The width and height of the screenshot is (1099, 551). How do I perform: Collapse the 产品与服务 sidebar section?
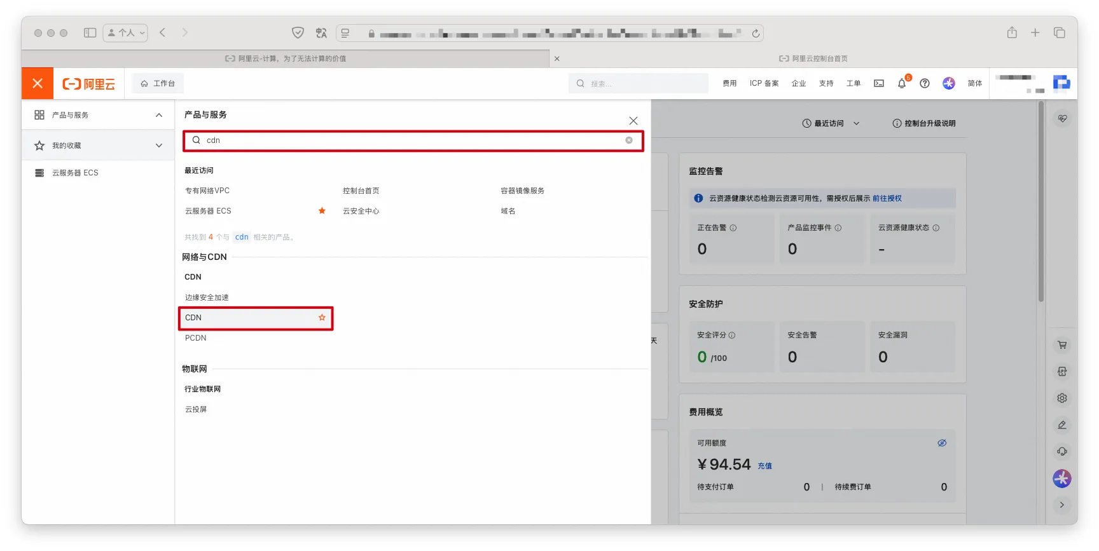[159, 115]
